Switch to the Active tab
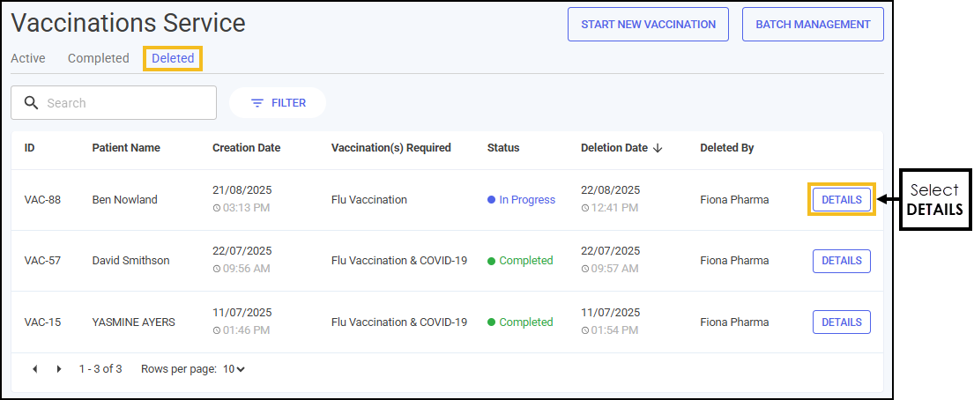This screenshot has width=974, height=400. [x=28, y=58]
